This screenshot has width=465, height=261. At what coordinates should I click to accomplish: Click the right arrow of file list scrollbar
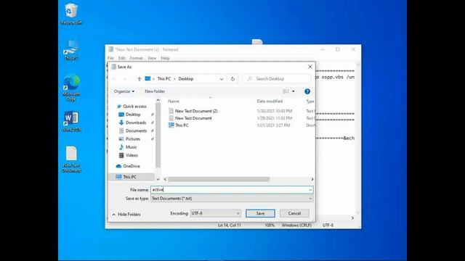pyautogui.click(x=312, y=179)
